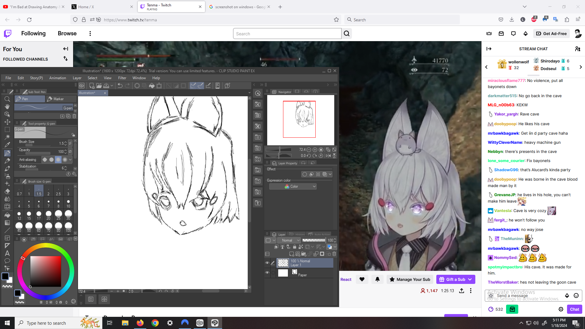585x329 pixels.
Task: Click the Fill paint bucket icon in command bar
Action: point(152,86)
